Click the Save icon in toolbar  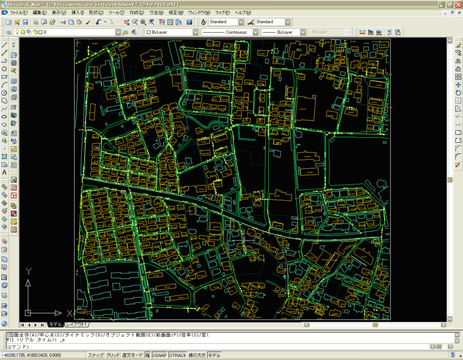(x=25, y=22)
